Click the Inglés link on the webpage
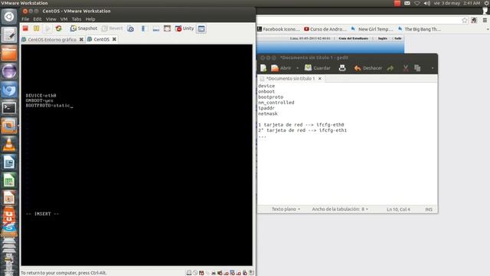The image size is (490, 276). click(382, 38)
